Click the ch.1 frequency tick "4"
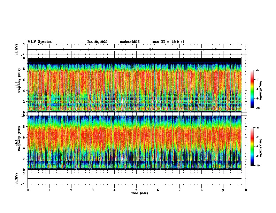Viewport: 276px width, 213px height. (x=24, y=91)
